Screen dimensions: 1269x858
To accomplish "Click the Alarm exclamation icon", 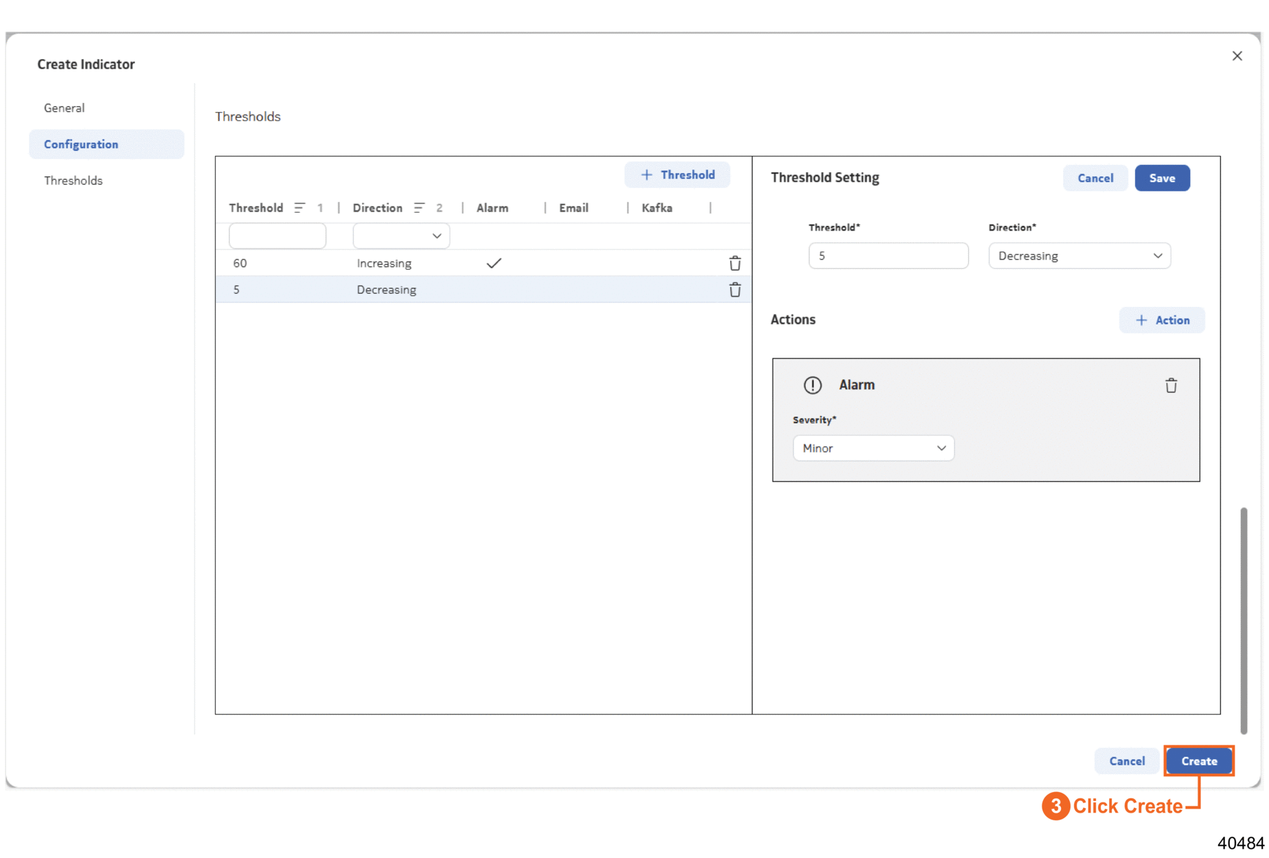I will [x=812, y=385].
